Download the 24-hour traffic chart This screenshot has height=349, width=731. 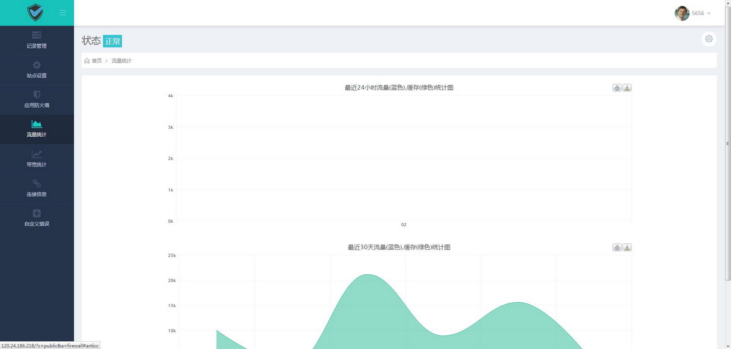627,88
